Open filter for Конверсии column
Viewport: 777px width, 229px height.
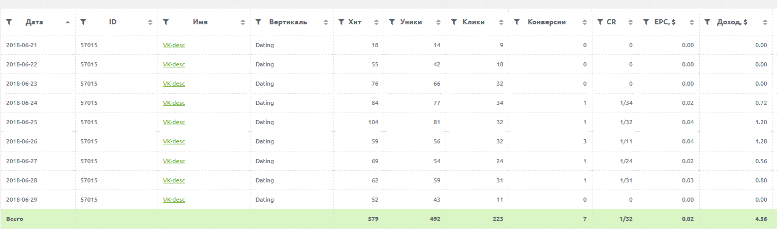pyautogui.click(x=517, y=22)
